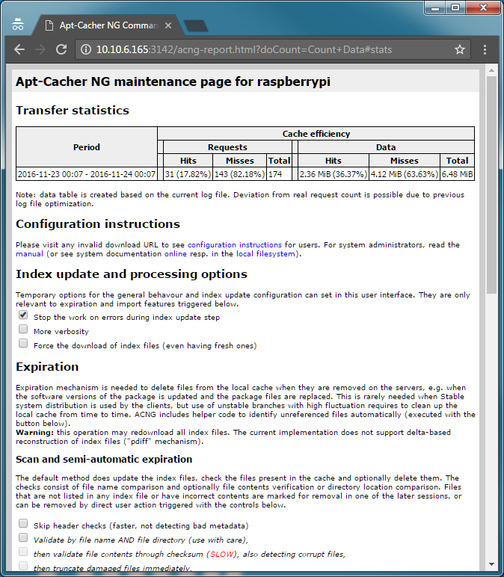This screenshot has width=504, height=577.
Task: Open the manual link
Action: click(29, 253)
